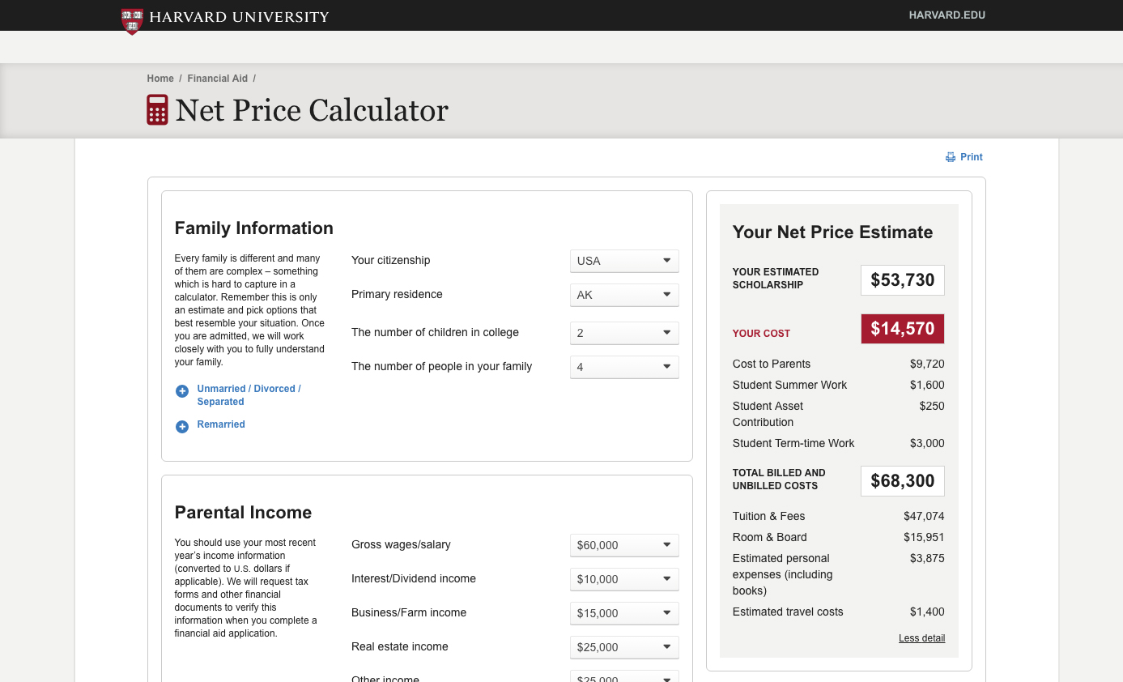Click the Harvard University wordmark
The height and width of the screenshot is (682, 1123).
239,17
